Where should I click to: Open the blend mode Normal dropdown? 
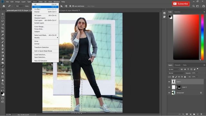176,73
